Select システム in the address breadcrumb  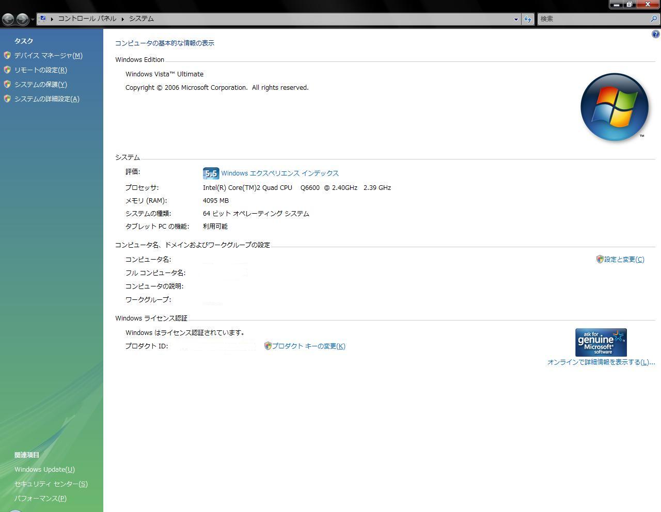point(141,19)
